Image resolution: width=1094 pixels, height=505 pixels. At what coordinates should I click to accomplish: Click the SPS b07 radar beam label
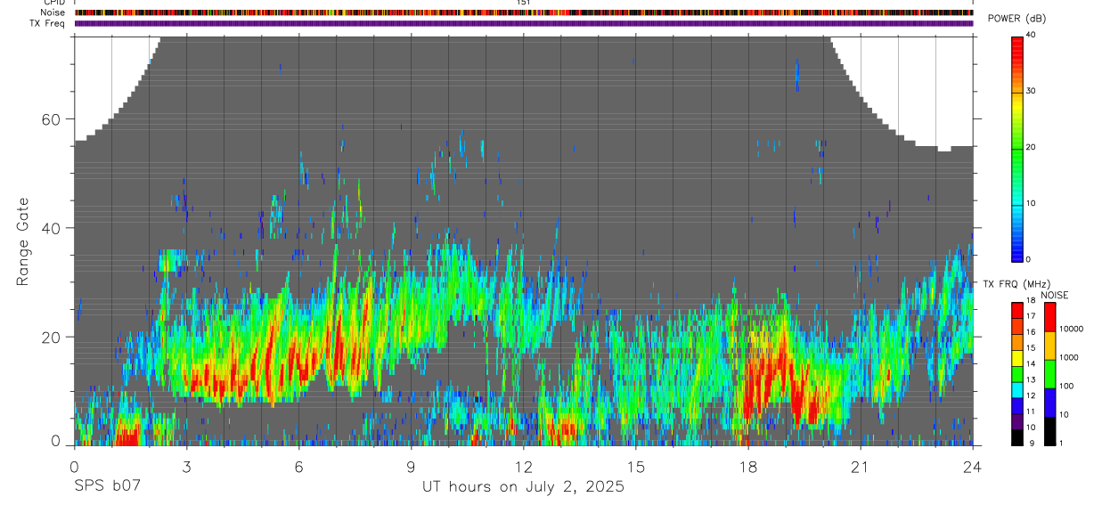[x=107, y=486]
